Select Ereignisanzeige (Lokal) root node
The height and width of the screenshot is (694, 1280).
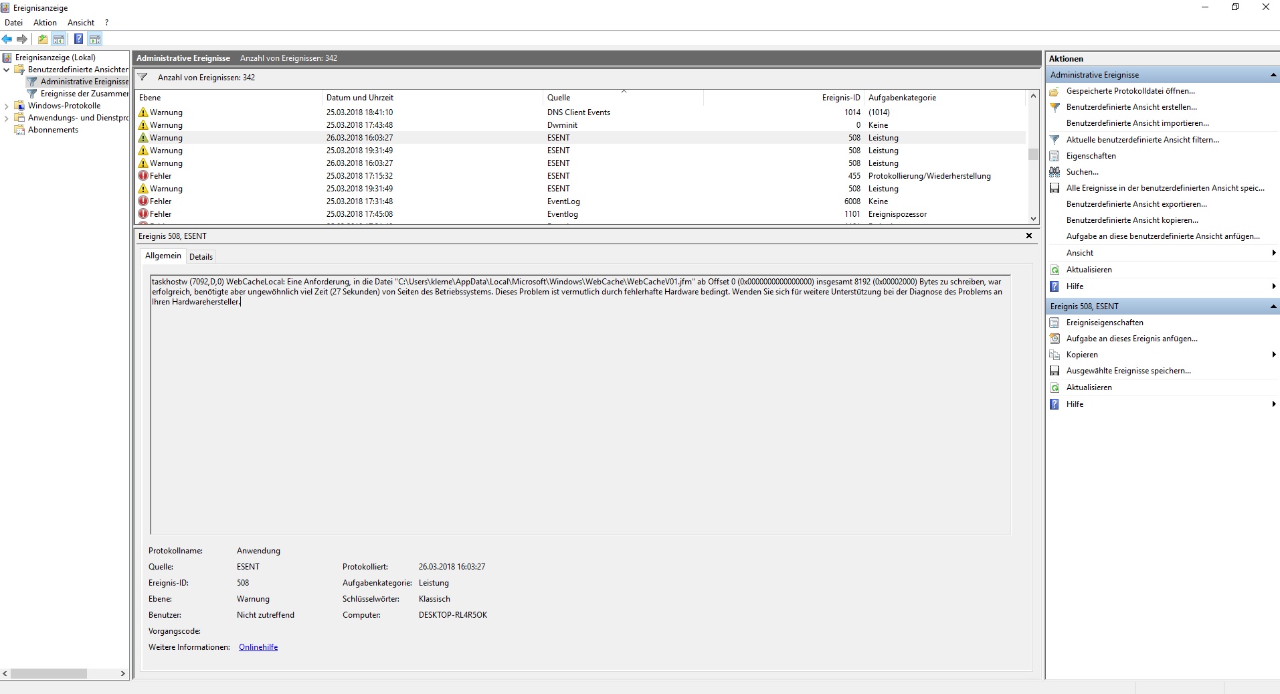[x=55, y=58]
